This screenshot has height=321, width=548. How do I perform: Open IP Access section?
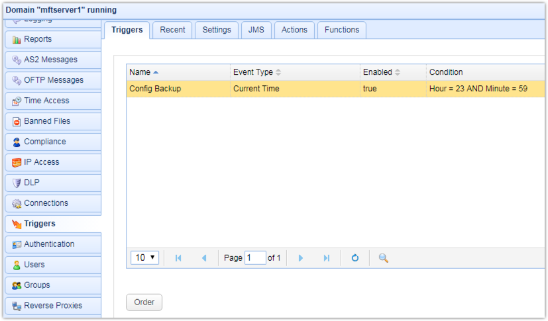(53, 163)
